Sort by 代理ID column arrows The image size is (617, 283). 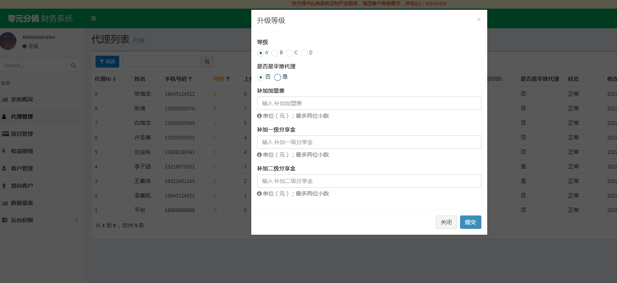click(114, 79)
